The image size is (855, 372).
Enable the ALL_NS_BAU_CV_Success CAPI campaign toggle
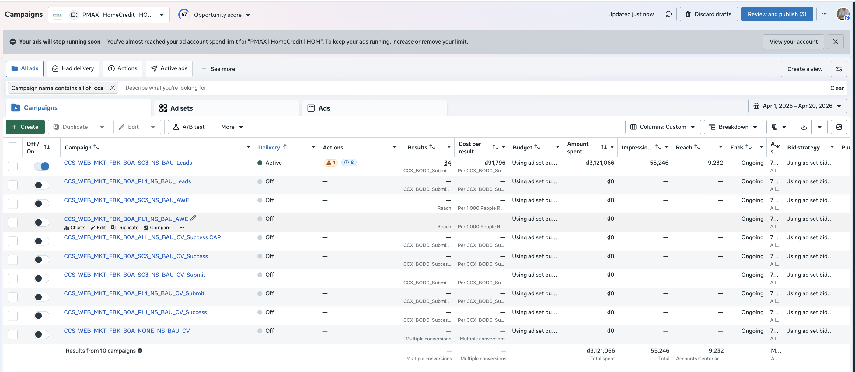point(42,241)
